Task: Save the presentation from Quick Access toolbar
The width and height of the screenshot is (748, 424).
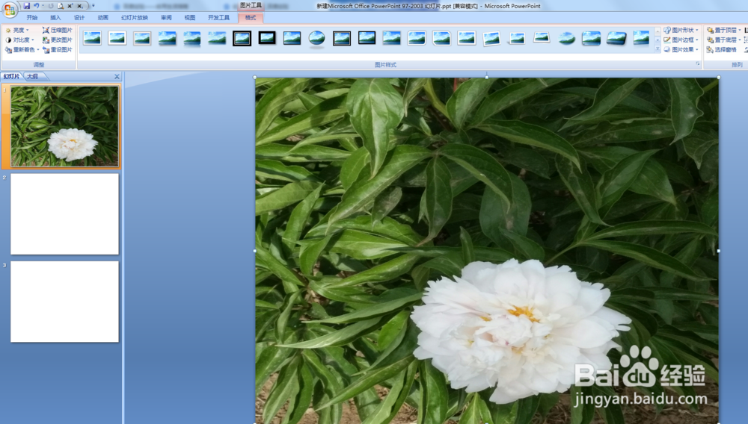Action: 27,6
